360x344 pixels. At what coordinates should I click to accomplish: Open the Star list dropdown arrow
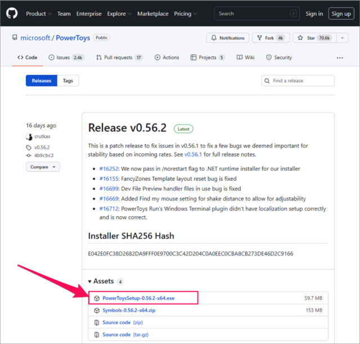coord(342,38)
